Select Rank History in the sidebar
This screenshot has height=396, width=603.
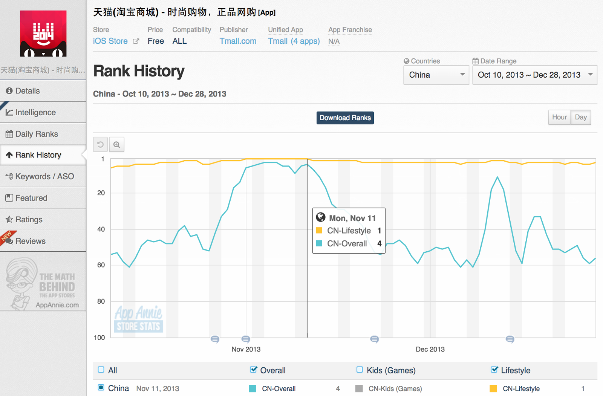point(43,155)
